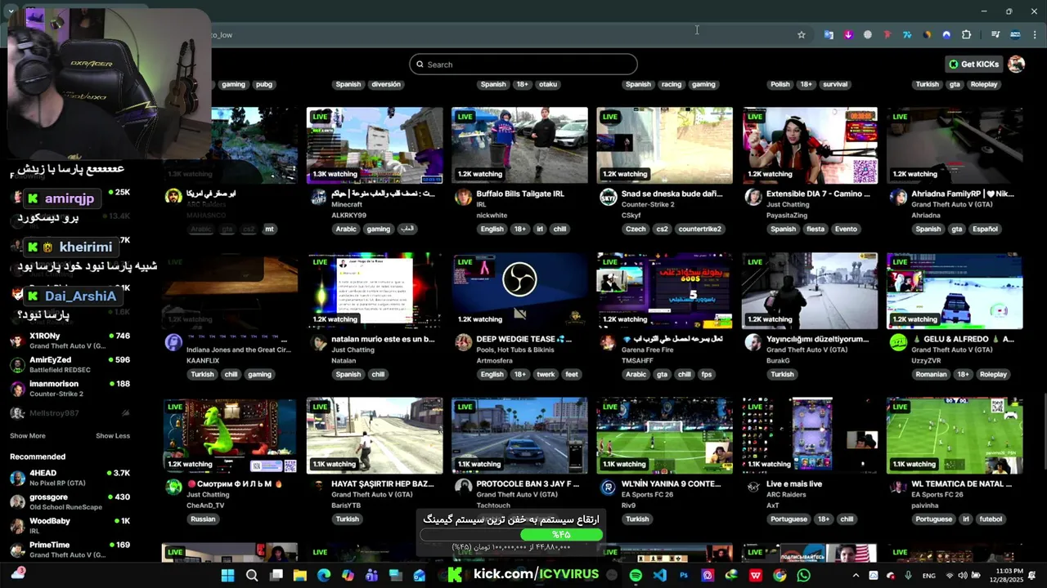Select the Russian tag under CheAnD_TV
Screen dimensions: 1047x588
(203, 519)
